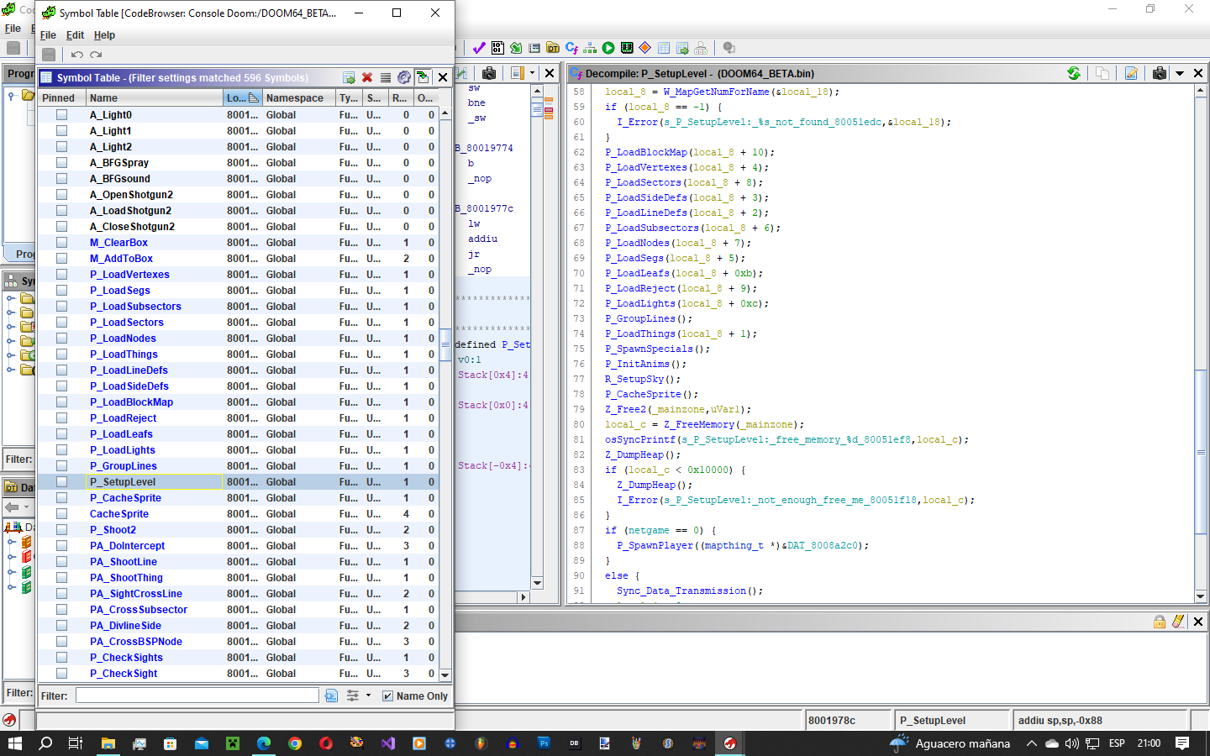Viewport: 1210px width, 756px height.
Task: Check the Pinned box for P_LoadBlockMap
Action: (x=61, y=402)
